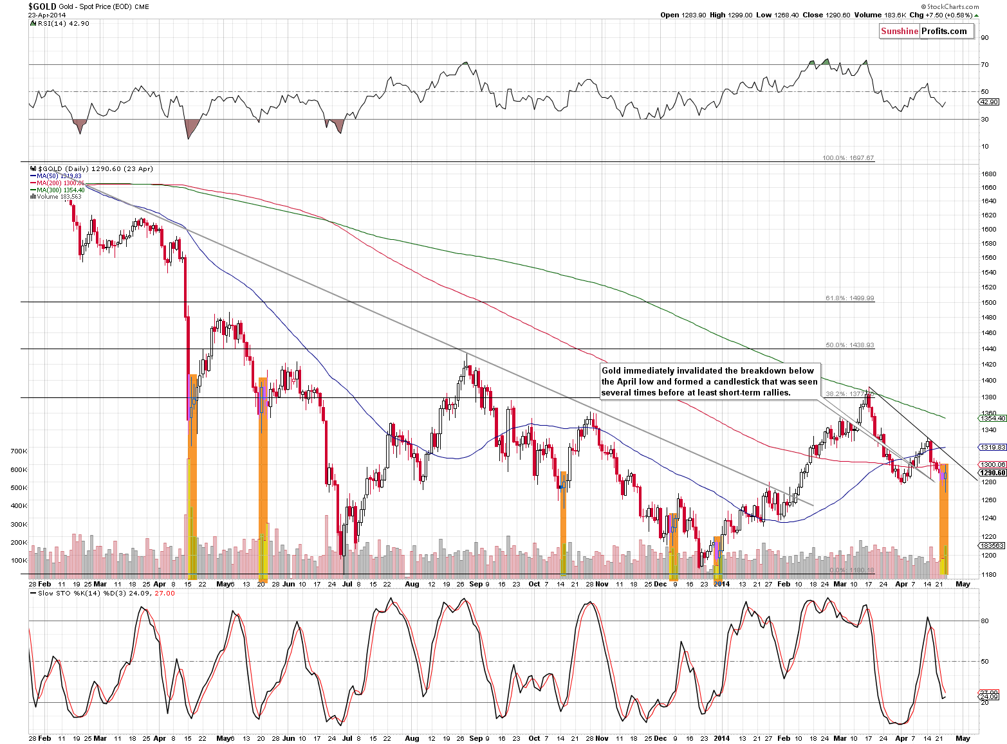This screenshot has width=1007, height=744.
Task: Click the 183563 volume tag on right axis
Action: (x=992, y=545)
